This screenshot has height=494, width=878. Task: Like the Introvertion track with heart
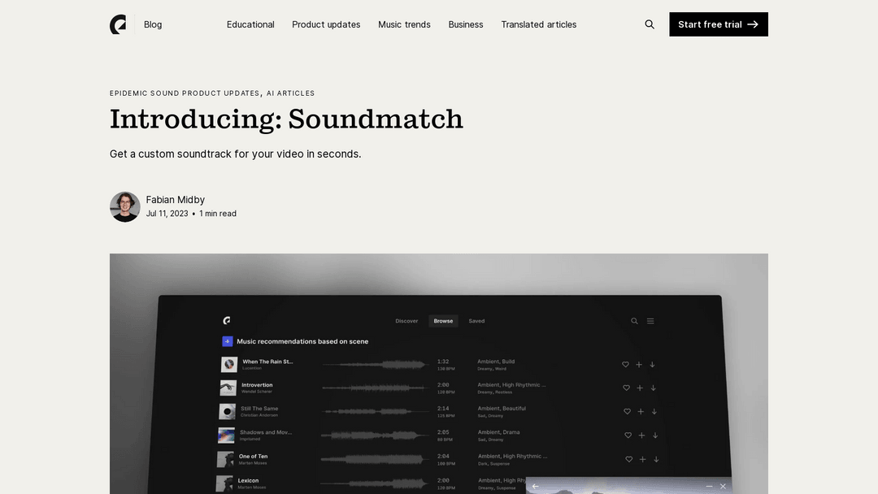coord(626,388)
